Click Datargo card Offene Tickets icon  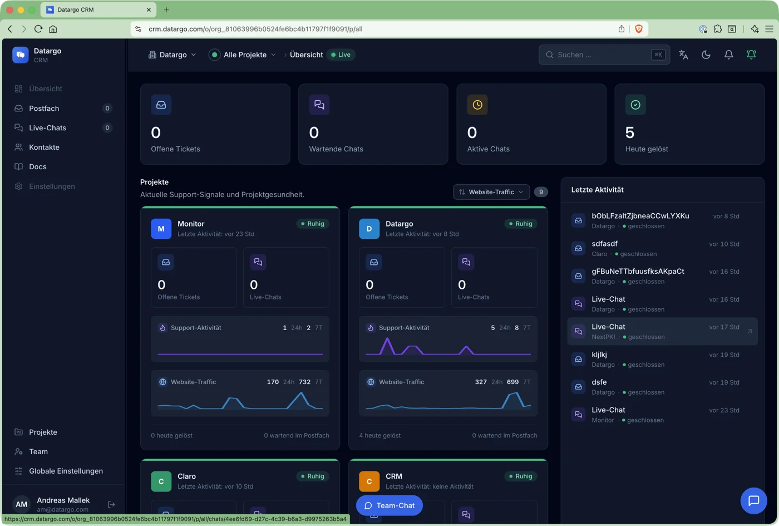(374, 262)
